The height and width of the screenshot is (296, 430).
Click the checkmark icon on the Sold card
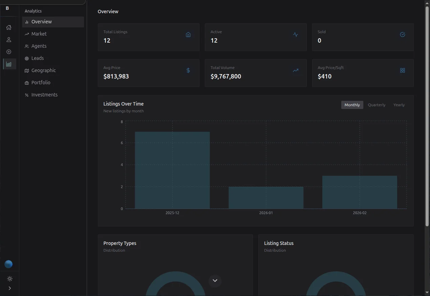point(402,34)
